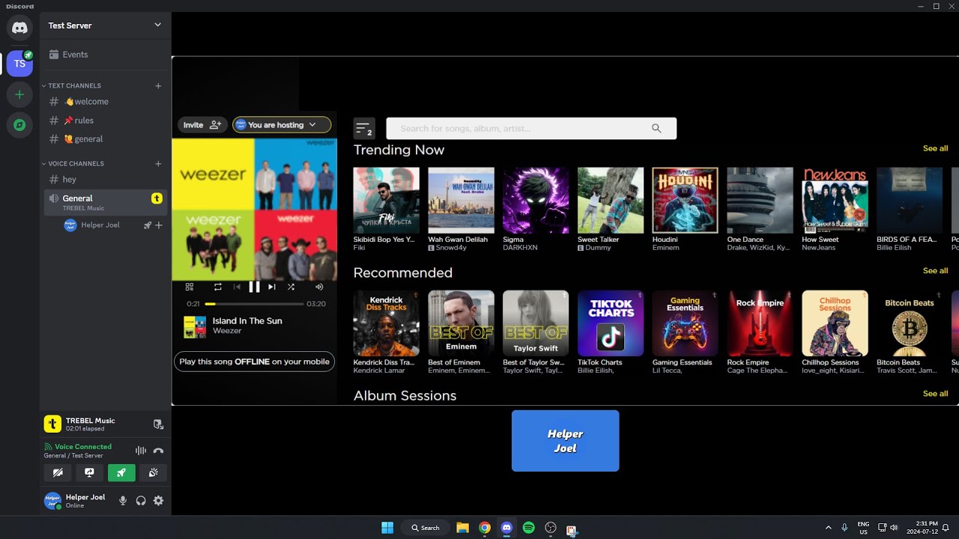Viewport: 959px width, 539px height.
Task: Open Discord direct messages home
Action: click(19, 28)
